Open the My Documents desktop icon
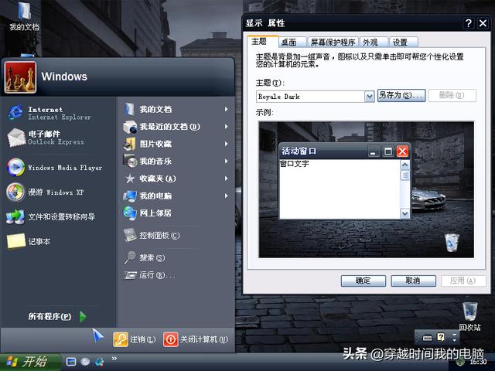495x371 pixels. pyautogui.click(x=24, y=17)
